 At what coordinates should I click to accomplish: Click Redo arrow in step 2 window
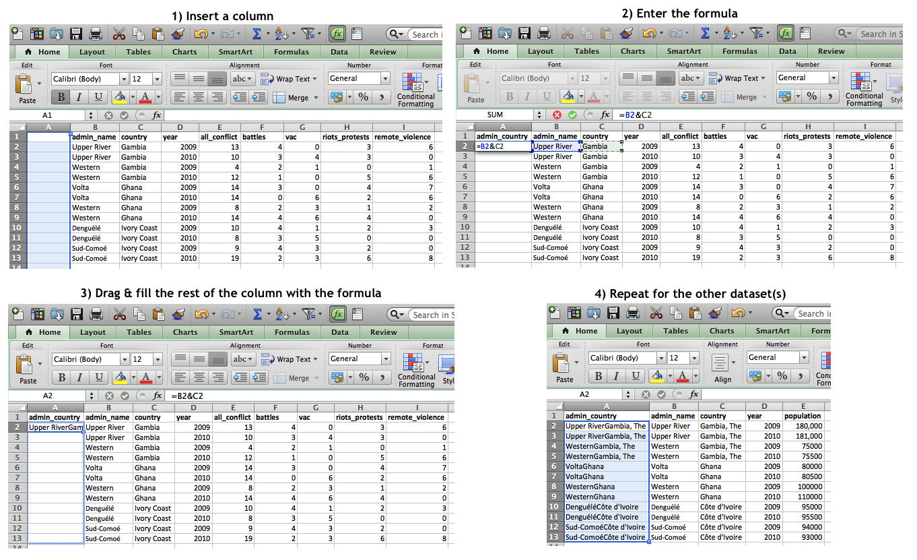tap(674, 32)
